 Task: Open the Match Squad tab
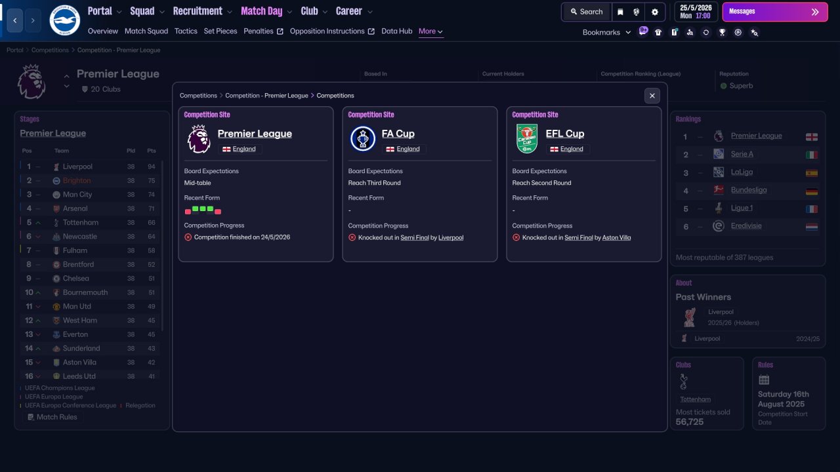146,31
